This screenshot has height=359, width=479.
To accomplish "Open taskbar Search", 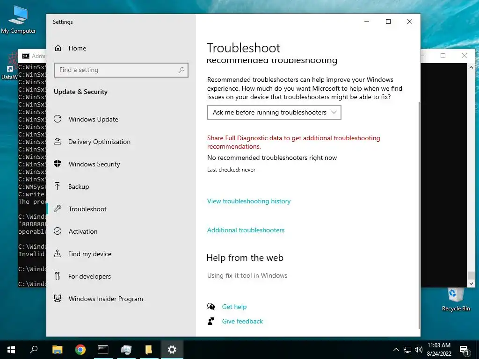I will [x=34, y=350].
